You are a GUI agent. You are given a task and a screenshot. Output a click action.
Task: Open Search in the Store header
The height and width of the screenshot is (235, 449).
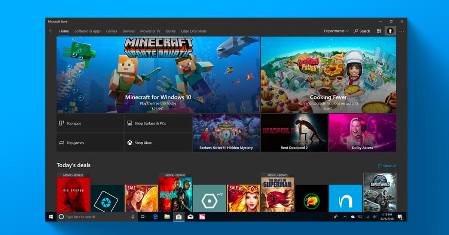(362, 31)
